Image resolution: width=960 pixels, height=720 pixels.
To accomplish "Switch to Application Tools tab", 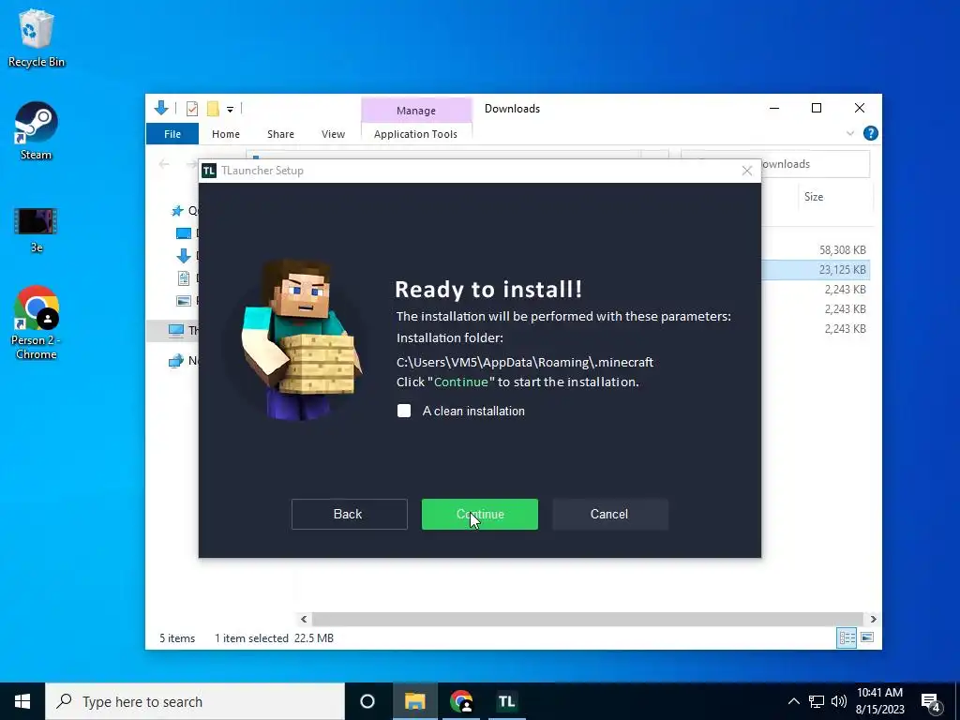I will (x=415, y=134).
